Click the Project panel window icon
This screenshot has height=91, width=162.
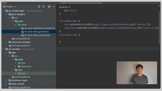coord(4,7)
